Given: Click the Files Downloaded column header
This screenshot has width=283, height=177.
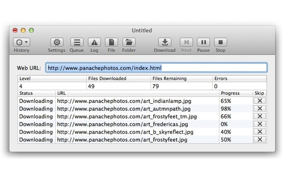Looking at the screenshot, I should [x=119, y=79].
